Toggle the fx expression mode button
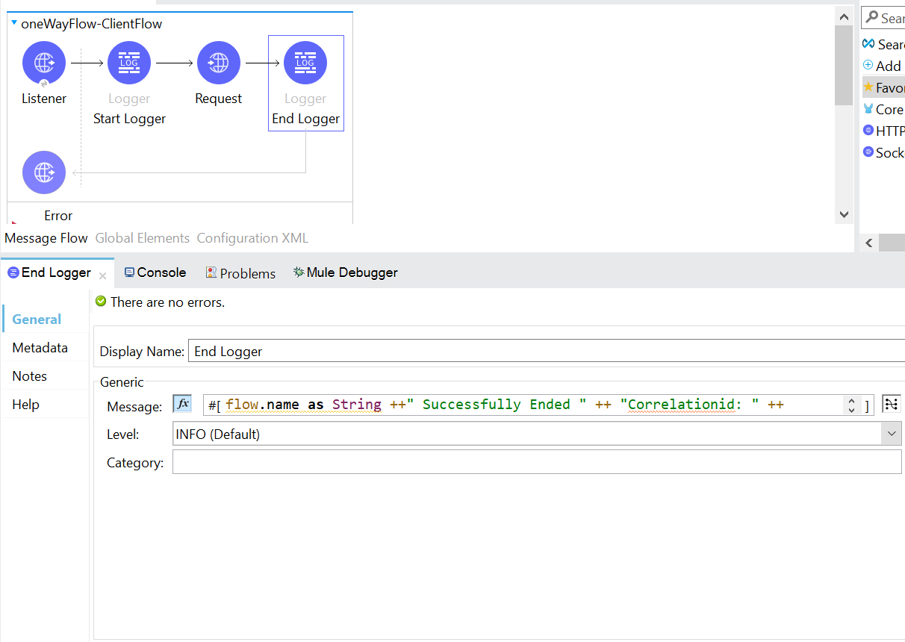The image size is (905, 642). (182, 404)
